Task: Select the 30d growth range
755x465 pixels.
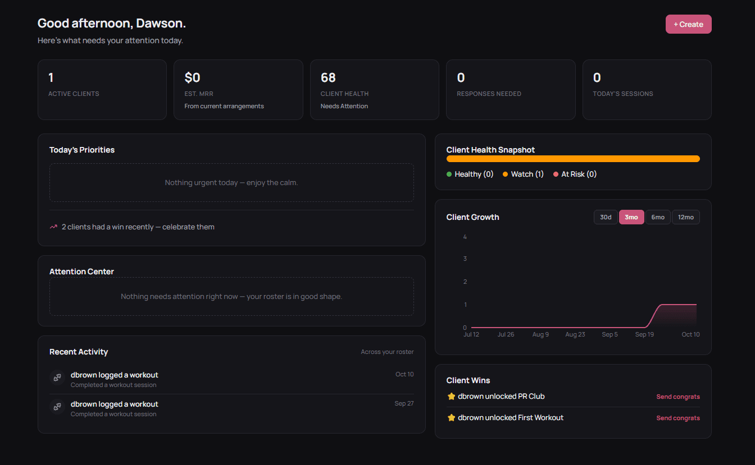Action: (606, 217)
